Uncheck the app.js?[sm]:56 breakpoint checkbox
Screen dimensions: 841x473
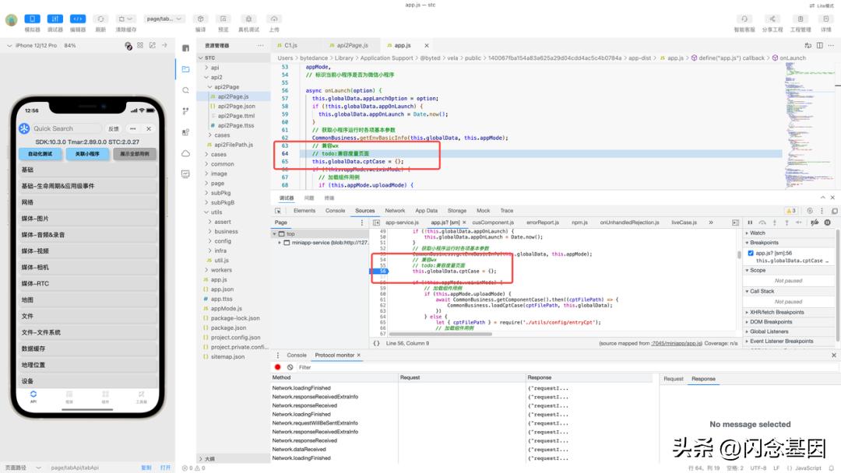[751, 253]
